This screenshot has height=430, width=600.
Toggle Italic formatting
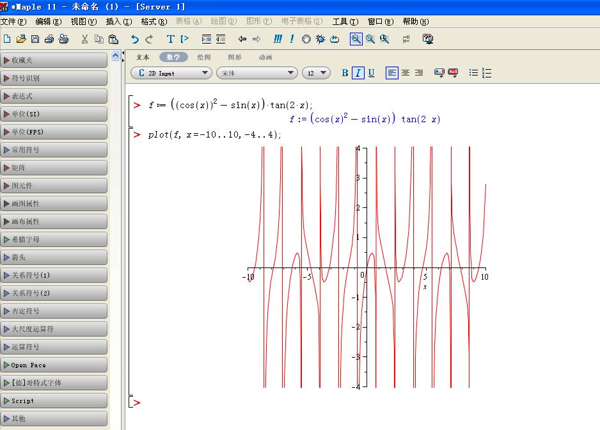pyautogui.click(x=358, y=73)
